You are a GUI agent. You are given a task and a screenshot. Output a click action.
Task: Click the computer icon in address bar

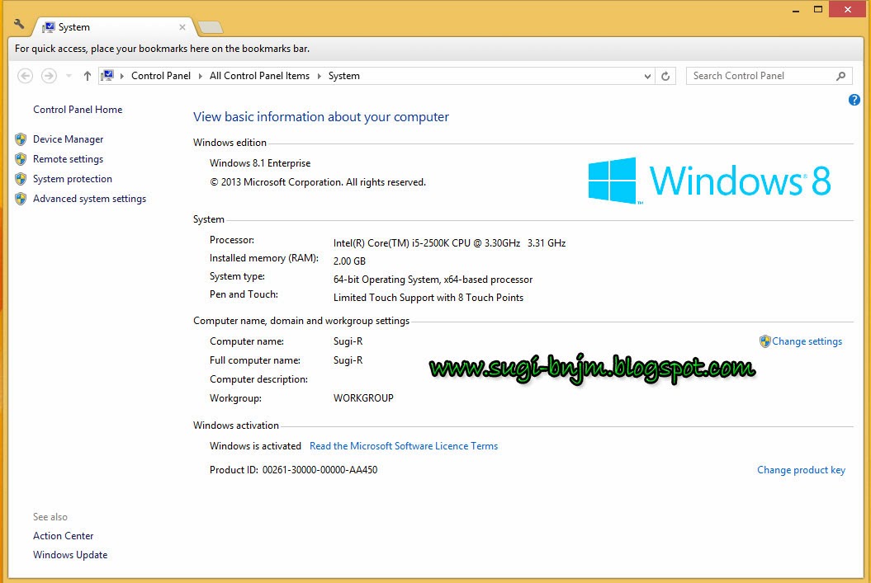(108, 75)
